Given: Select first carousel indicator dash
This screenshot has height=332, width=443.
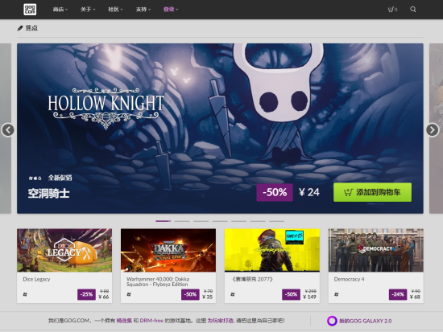Looking at the screenshot, I should coord(164,221).
